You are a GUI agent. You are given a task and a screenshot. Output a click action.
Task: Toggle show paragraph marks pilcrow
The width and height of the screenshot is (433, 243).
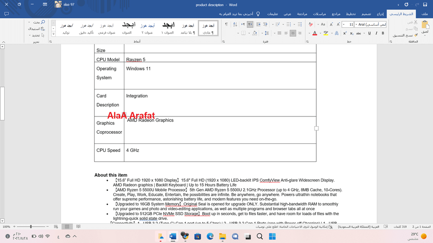[227, 24]
